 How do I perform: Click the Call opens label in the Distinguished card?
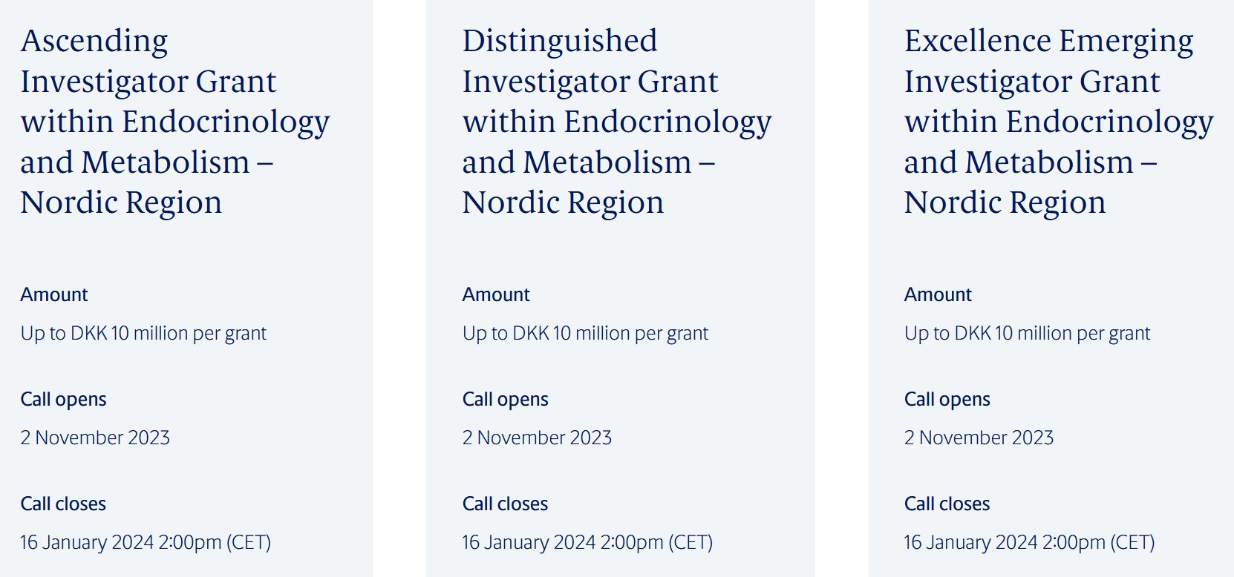505,399
